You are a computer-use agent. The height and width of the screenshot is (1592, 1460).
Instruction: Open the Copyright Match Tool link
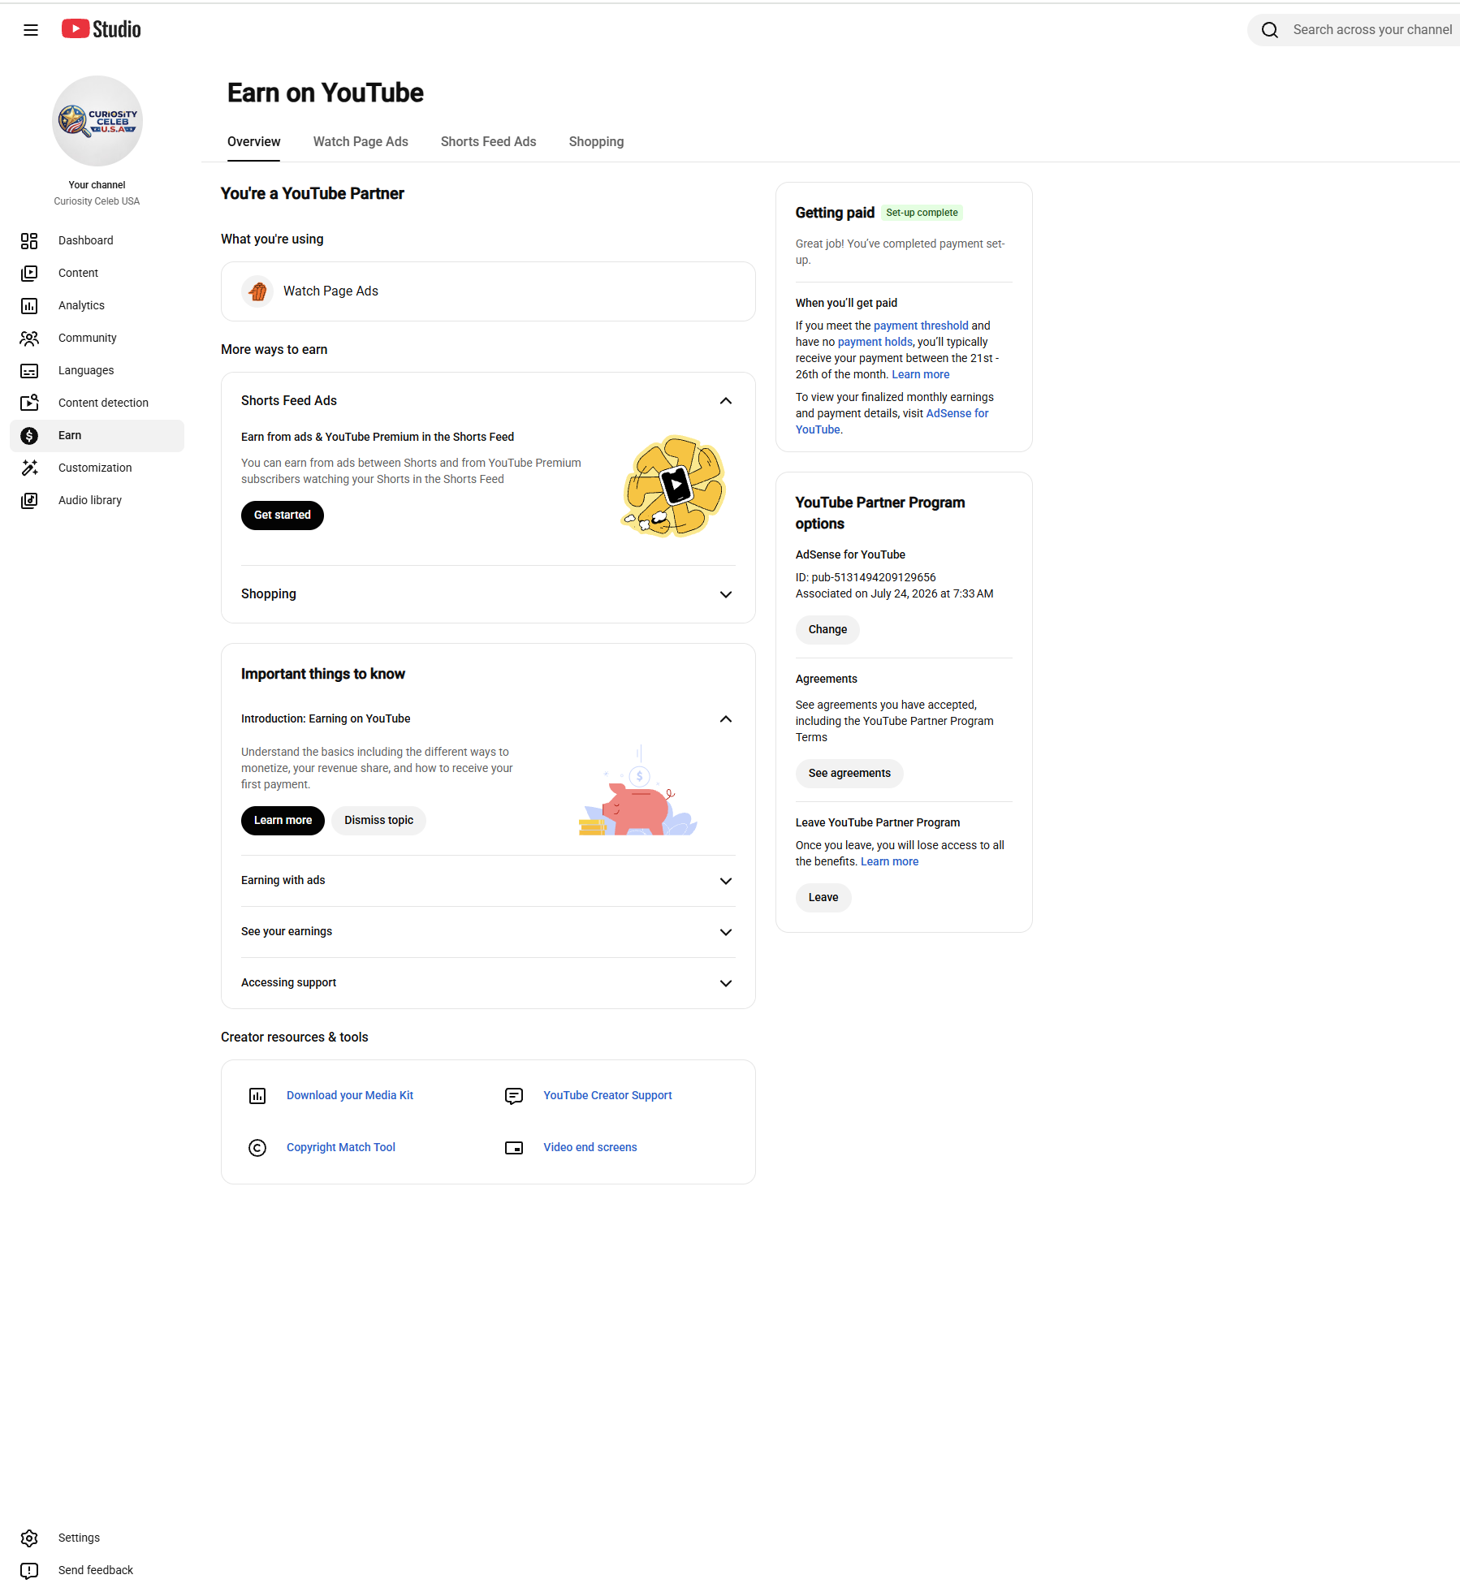(x=341, y=1147)
